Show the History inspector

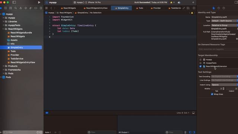pyautogui.click(x=219, y=8)
